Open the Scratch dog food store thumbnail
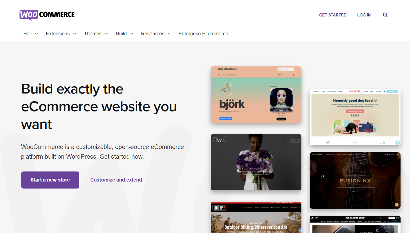The width and height of the screenshot is (410, 233). (355, 117)
